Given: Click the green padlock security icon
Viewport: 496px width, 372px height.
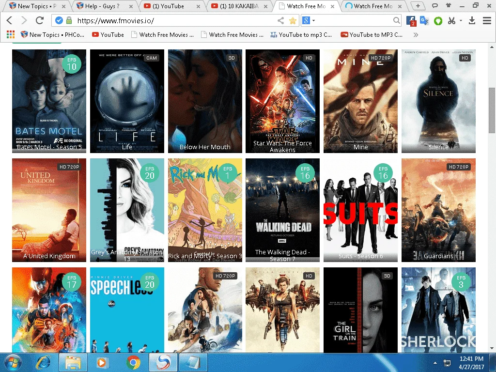Looking at the screenshot, I should 69,20.
